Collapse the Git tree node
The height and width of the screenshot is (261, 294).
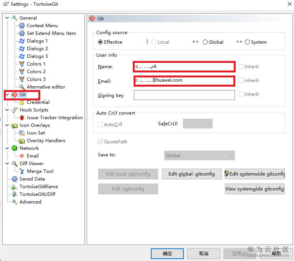tap(7, 95)
